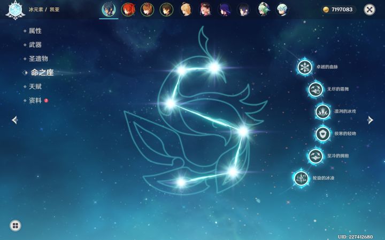Click the 凛冽的冰戏 constellation label

coord(345,111)
